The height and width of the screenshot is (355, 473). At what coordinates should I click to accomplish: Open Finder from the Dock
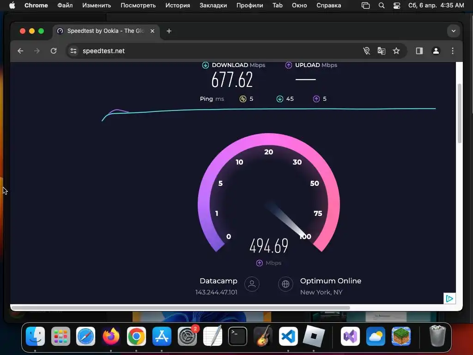pyautogui.click(x=35, y=337)
